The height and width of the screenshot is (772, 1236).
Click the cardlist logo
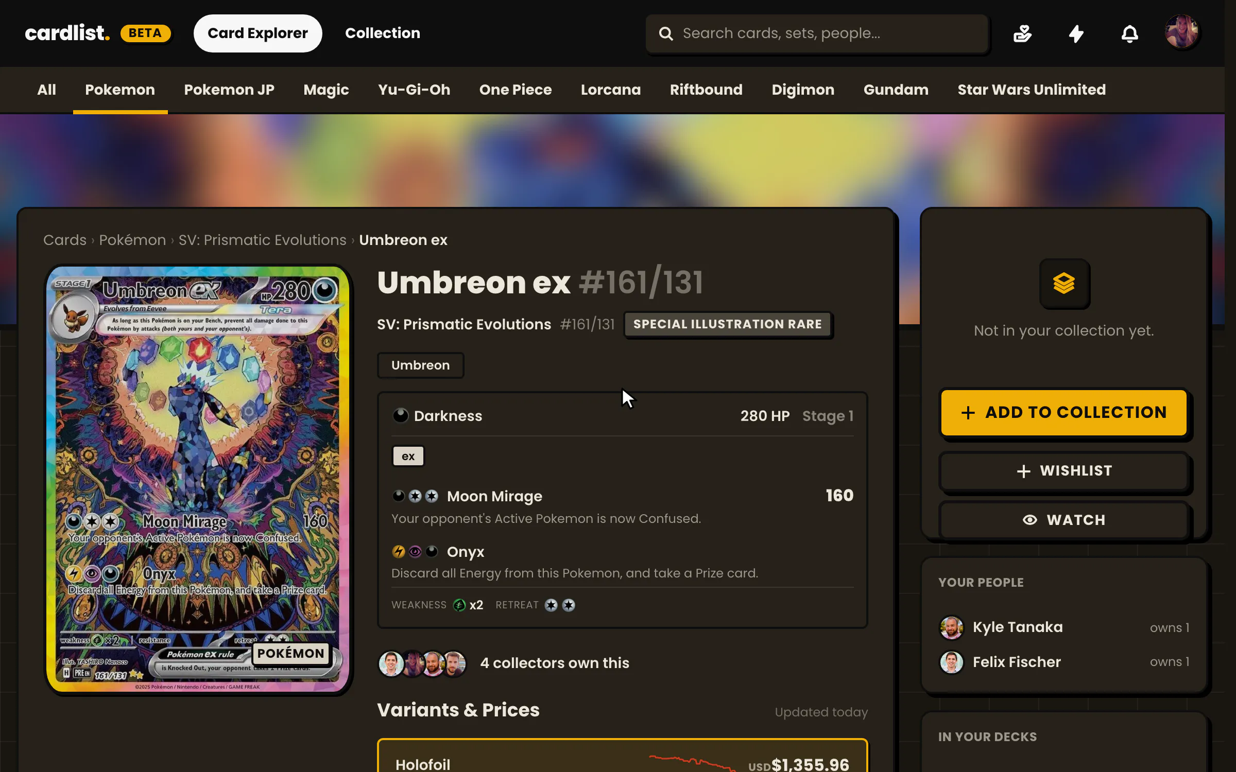coord(67,33)
